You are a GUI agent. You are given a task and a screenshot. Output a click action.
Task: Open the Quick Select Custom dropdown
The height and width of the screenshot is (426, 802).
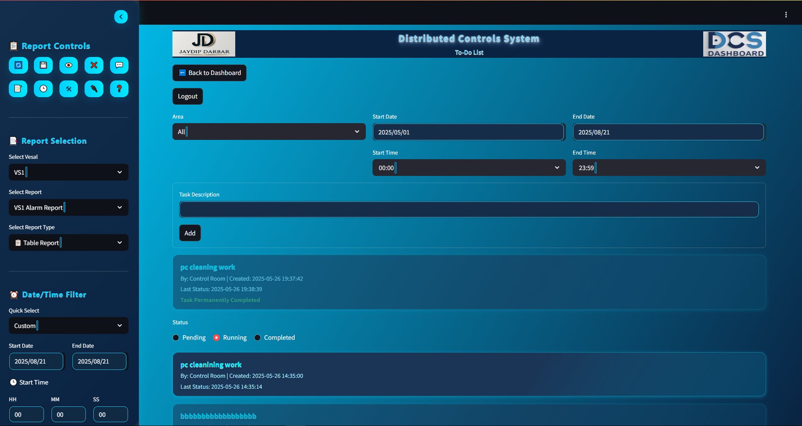coord(69,325)
